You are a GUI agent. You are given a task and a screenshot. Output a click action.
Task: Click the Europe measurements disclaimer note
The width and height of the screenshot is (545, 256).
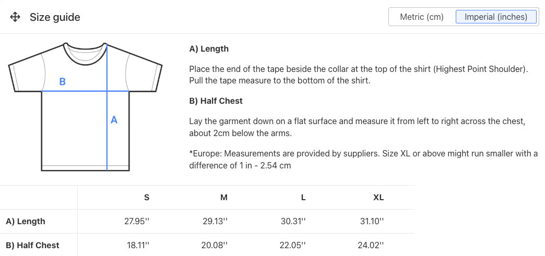[x=363, y=160]
